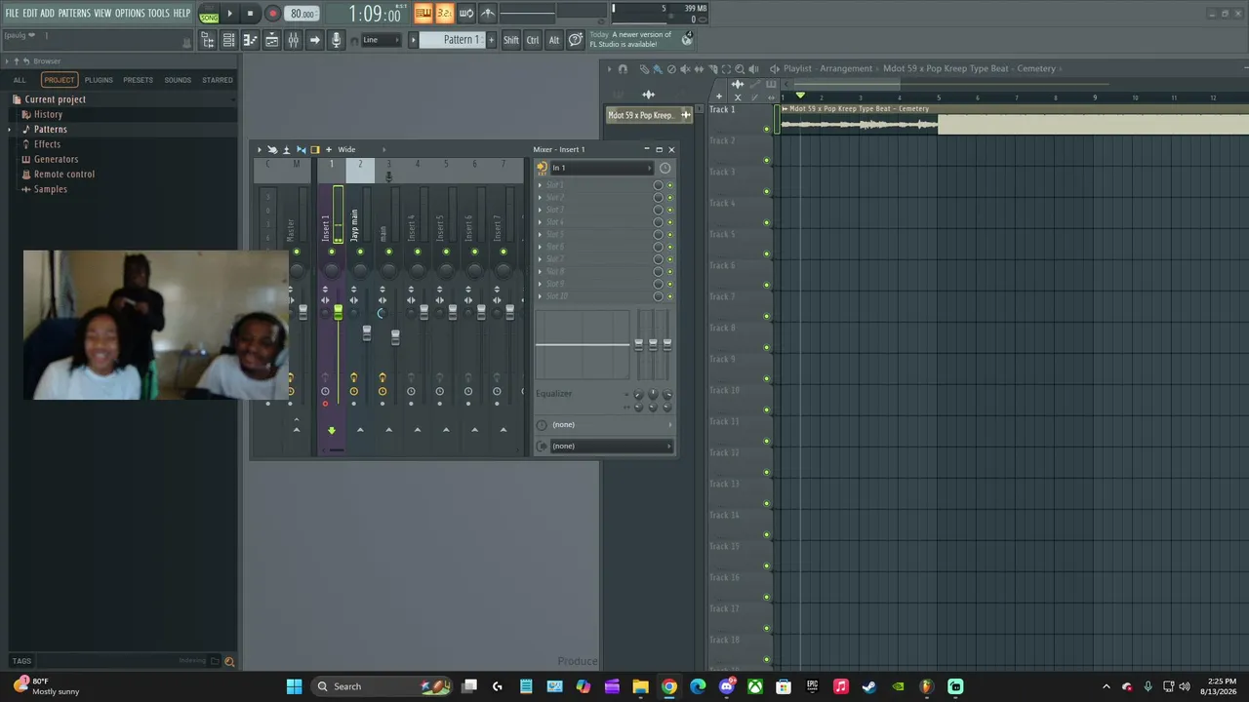Image resolution: width=1249 pixels, height=702 pixels.
Task: Expand the Samples folder in browser
Action: 50,189
